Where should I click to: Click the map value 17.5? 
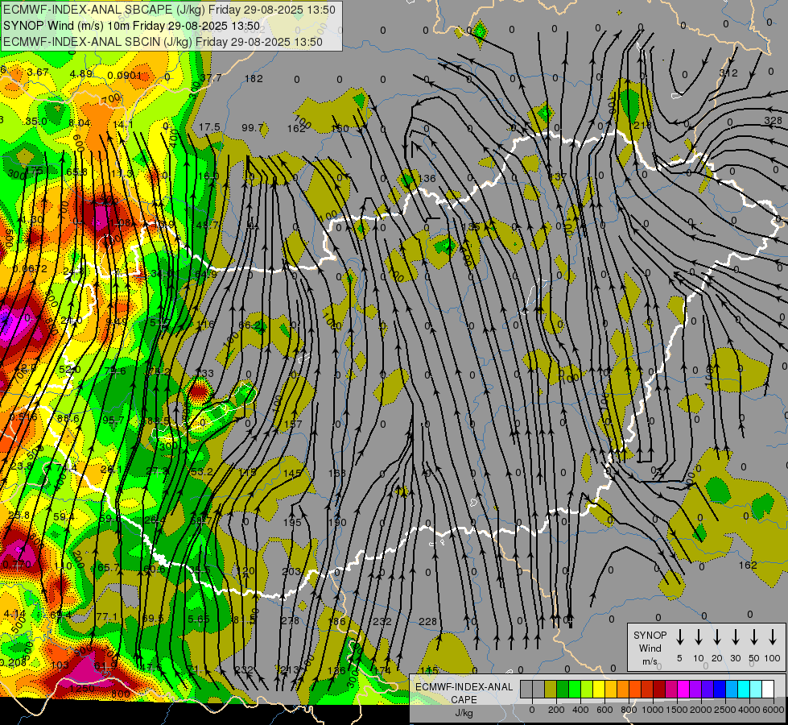pyautogui.click(x=209, y=126)
